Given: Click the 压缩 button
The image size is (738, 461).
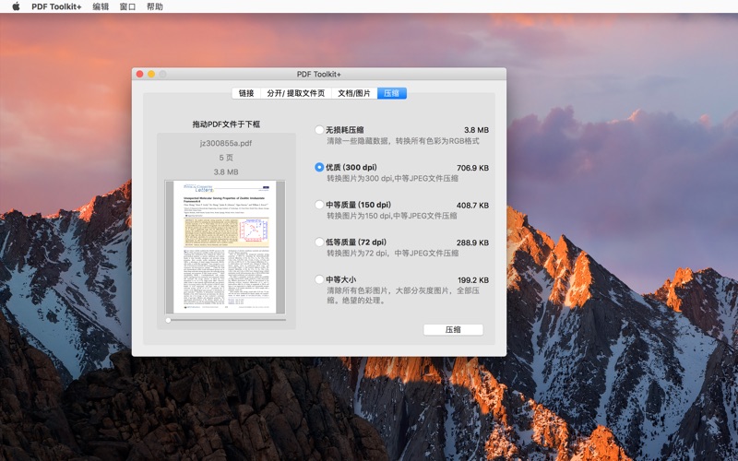Looking at the screenshot, I should tap(453, 330).
